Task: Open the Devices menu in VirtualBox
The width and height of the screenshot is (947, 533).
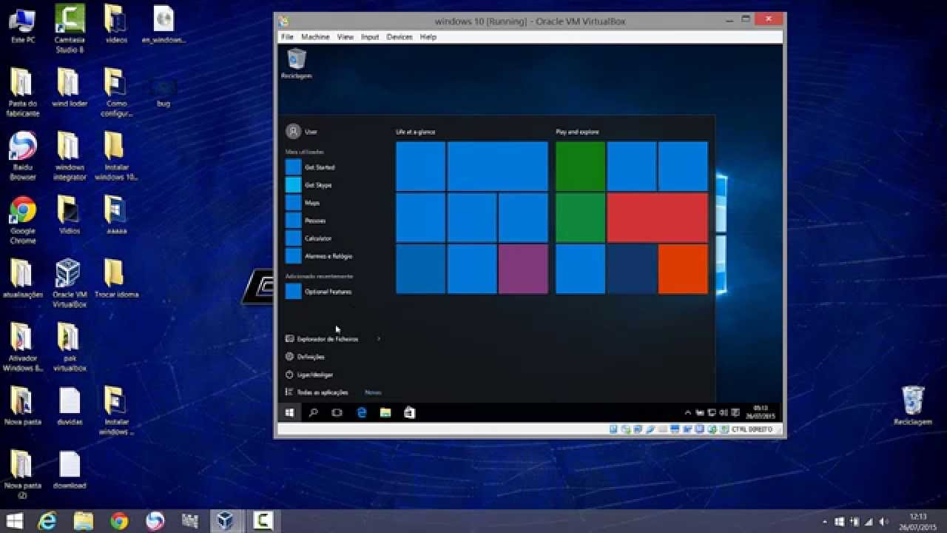Action: [x=400, y=36]
